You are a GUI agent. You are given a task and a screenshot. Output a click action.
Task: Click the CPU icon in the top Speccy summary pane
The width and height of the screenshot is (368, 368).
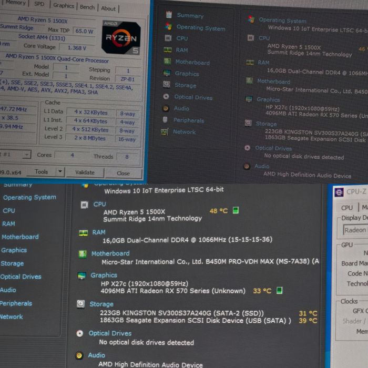coord(250,37)
